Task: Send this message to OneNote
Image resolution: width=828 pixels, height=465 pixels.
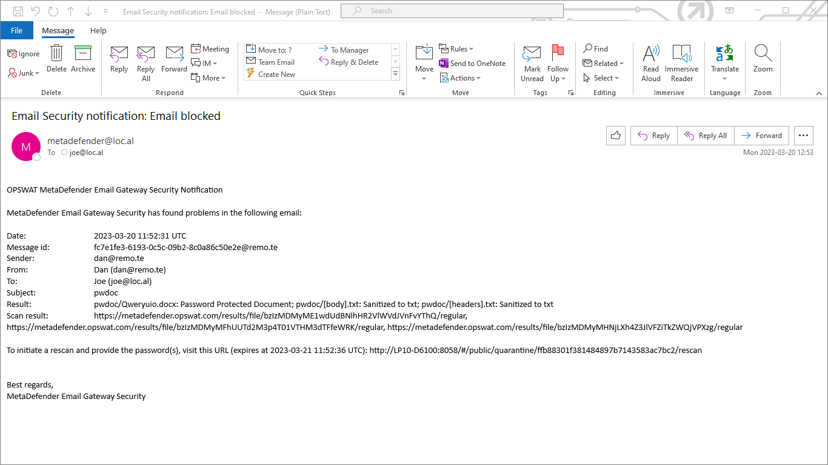Action: click(x=472, y=64)
